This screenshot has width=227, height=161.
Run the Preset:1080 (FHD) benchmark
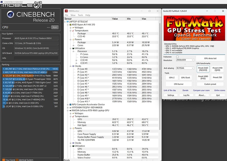tap(203, 78)
